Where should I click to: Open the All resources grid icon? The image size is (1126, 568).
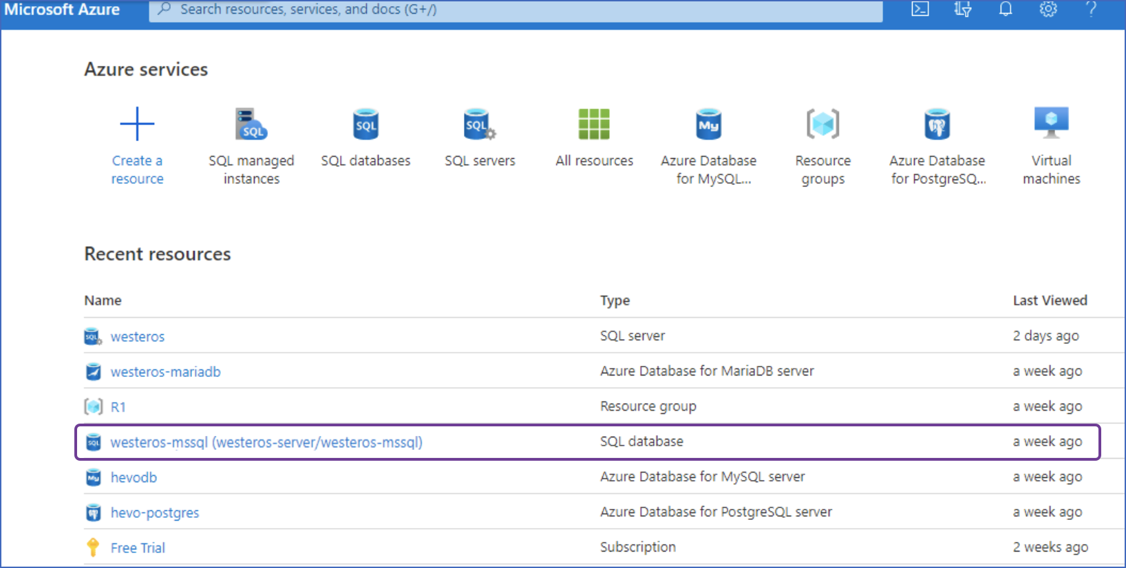tap(594, 124)
